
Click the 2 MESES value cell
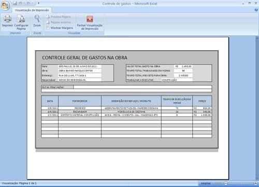183,76
